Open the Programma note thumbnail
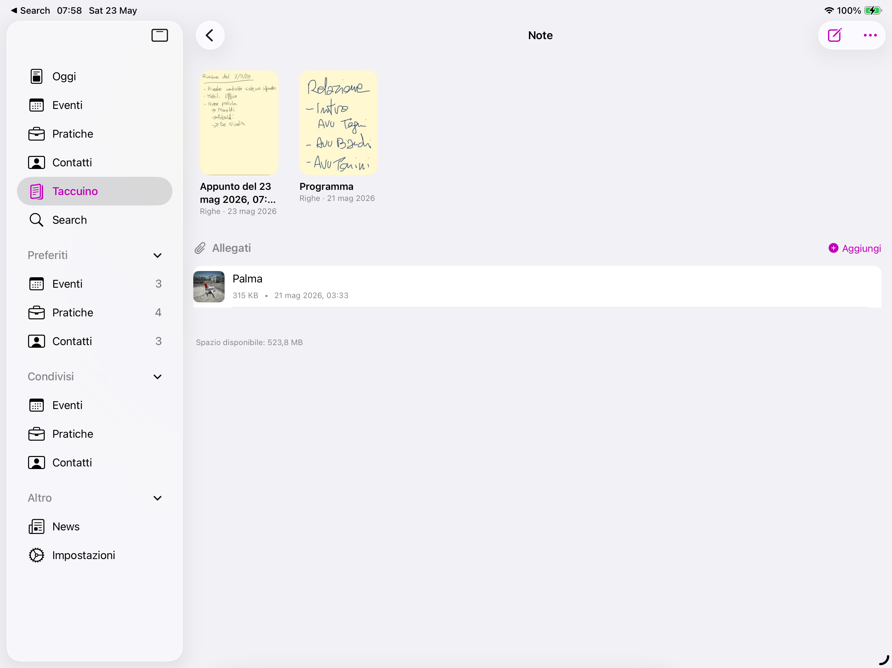Viewport: 892px width, 668px height. click(338, 123)
